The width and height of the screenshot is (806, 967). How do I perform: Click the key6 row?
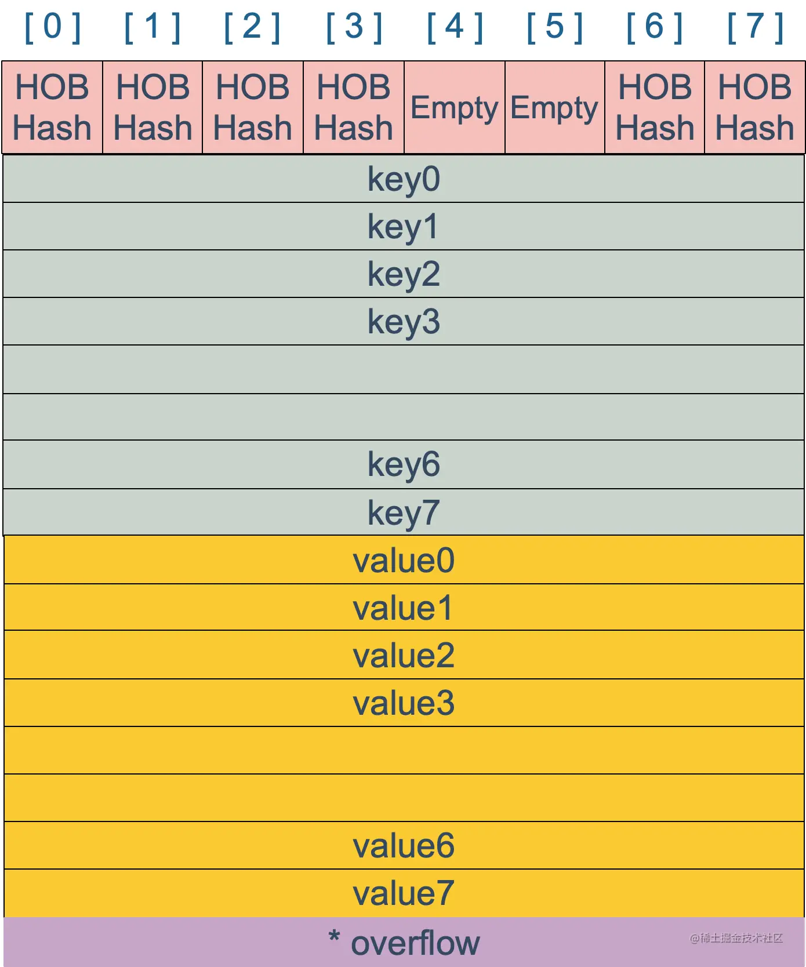point(404,464)
